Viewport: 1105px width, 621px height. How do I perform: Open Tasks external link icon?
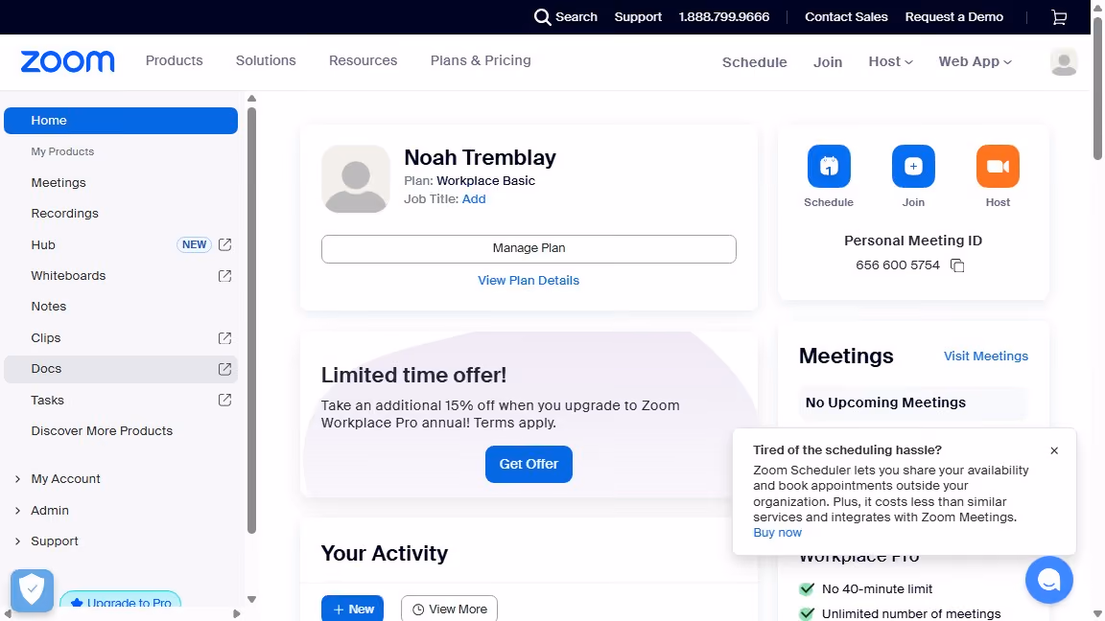tap(224, 400)
